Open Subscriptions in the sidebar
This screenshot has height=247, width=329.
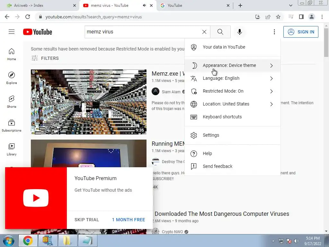point(12,126)
